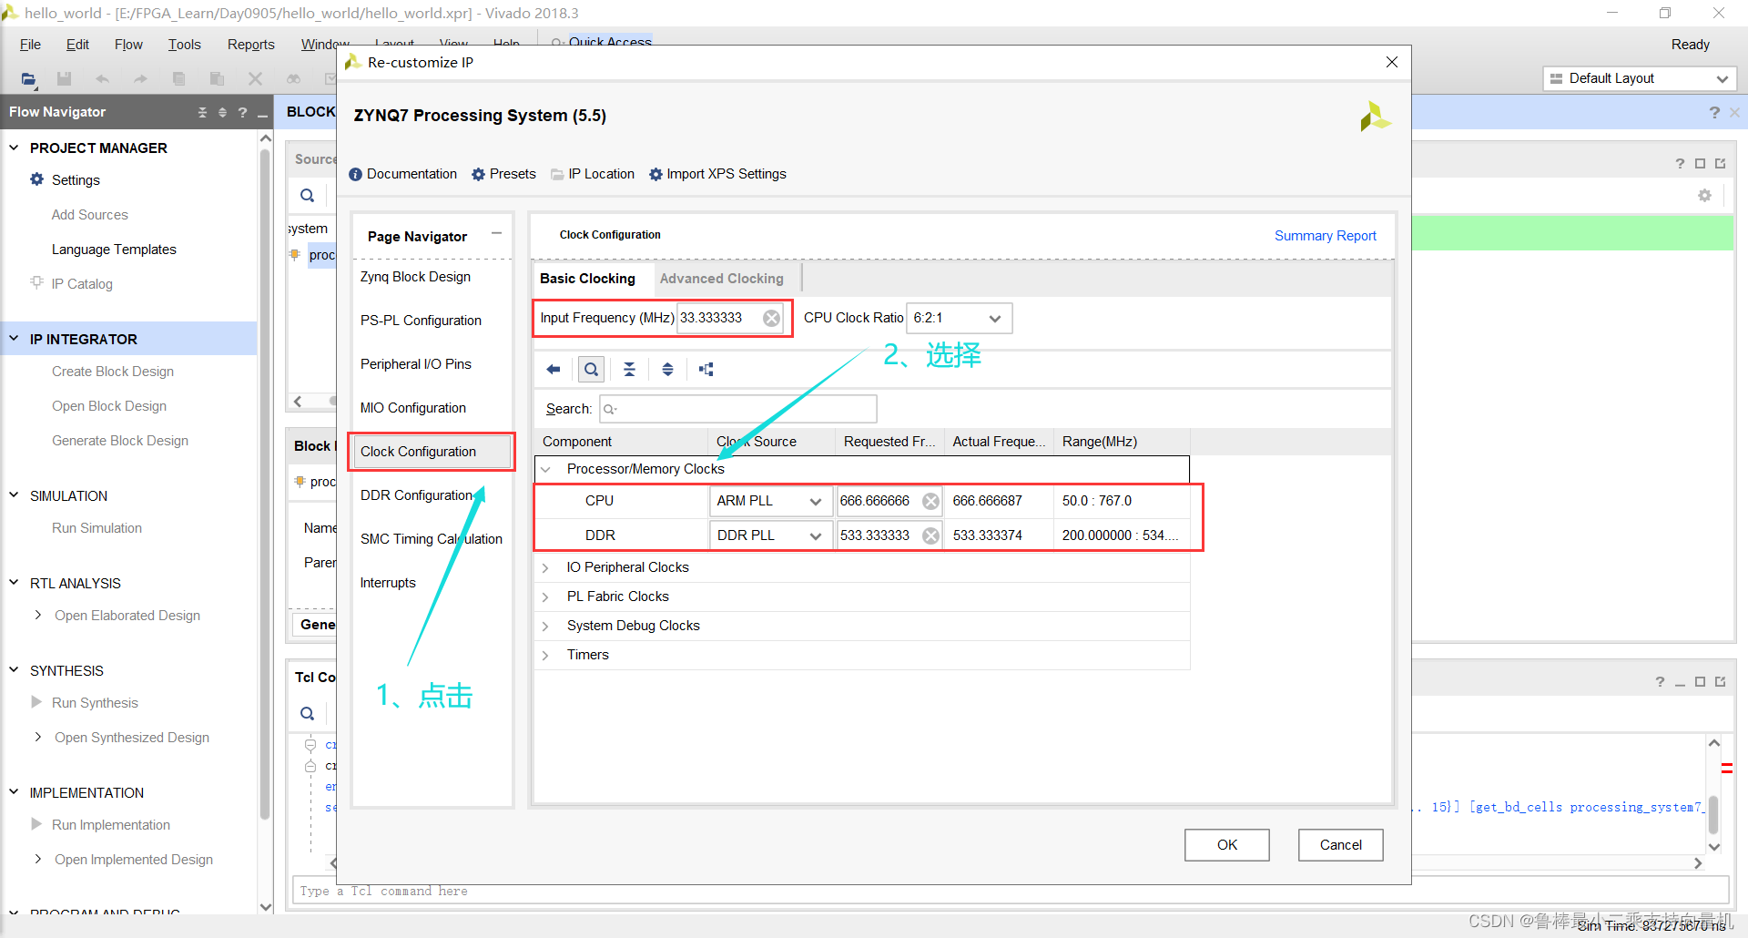Click Generate Block Design in Flow Navigator
This screenshot has height=938, width=1748.
[x=120, y=441]
